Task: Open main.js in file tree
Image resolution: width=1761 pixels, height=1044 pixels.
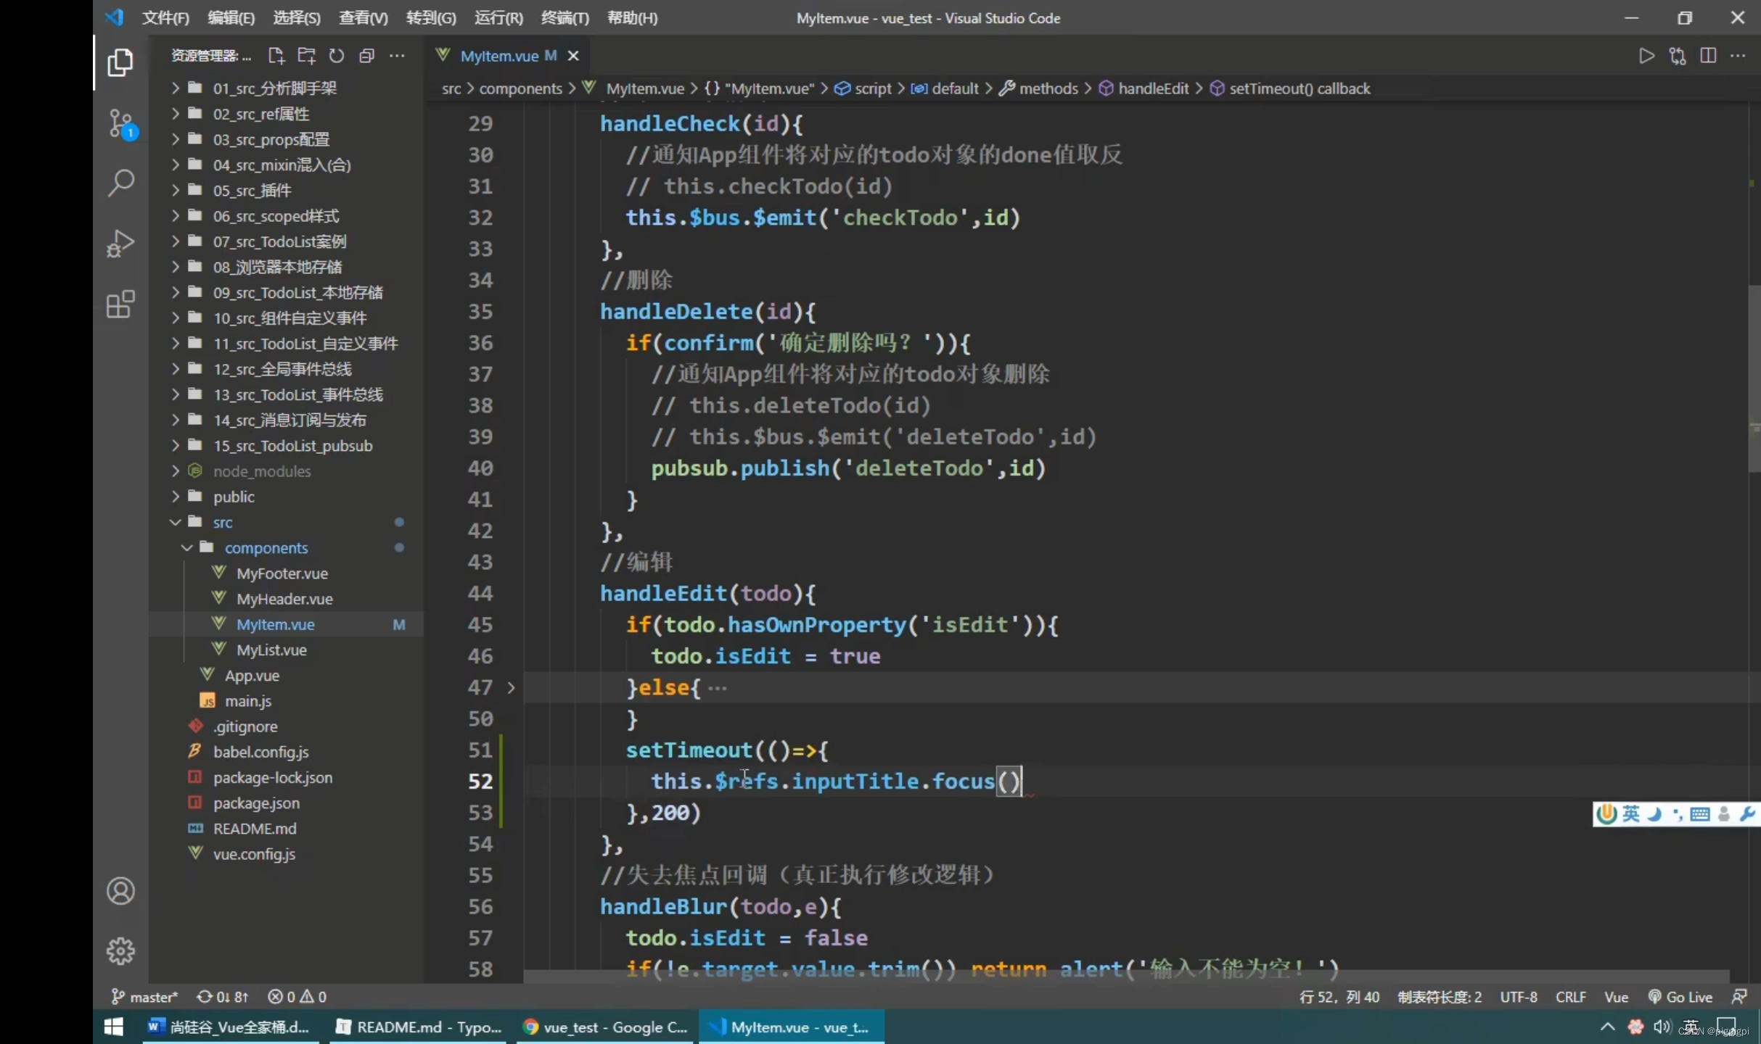Action: click(x=248, y=701)
